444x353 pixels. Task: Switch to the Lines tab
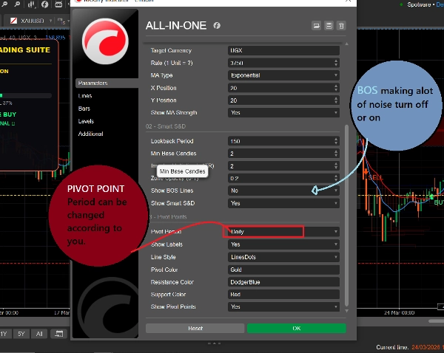[x=86, y=96]
